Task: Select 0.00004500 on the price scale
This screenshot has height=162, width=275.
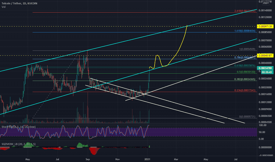Action: [x=265, y=122]
